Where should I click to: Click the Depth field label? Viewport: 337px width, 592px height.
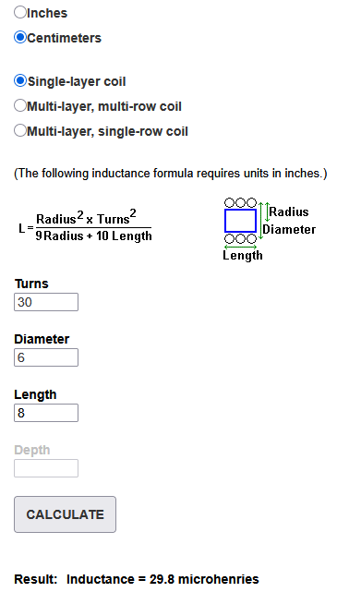[32, 450]
